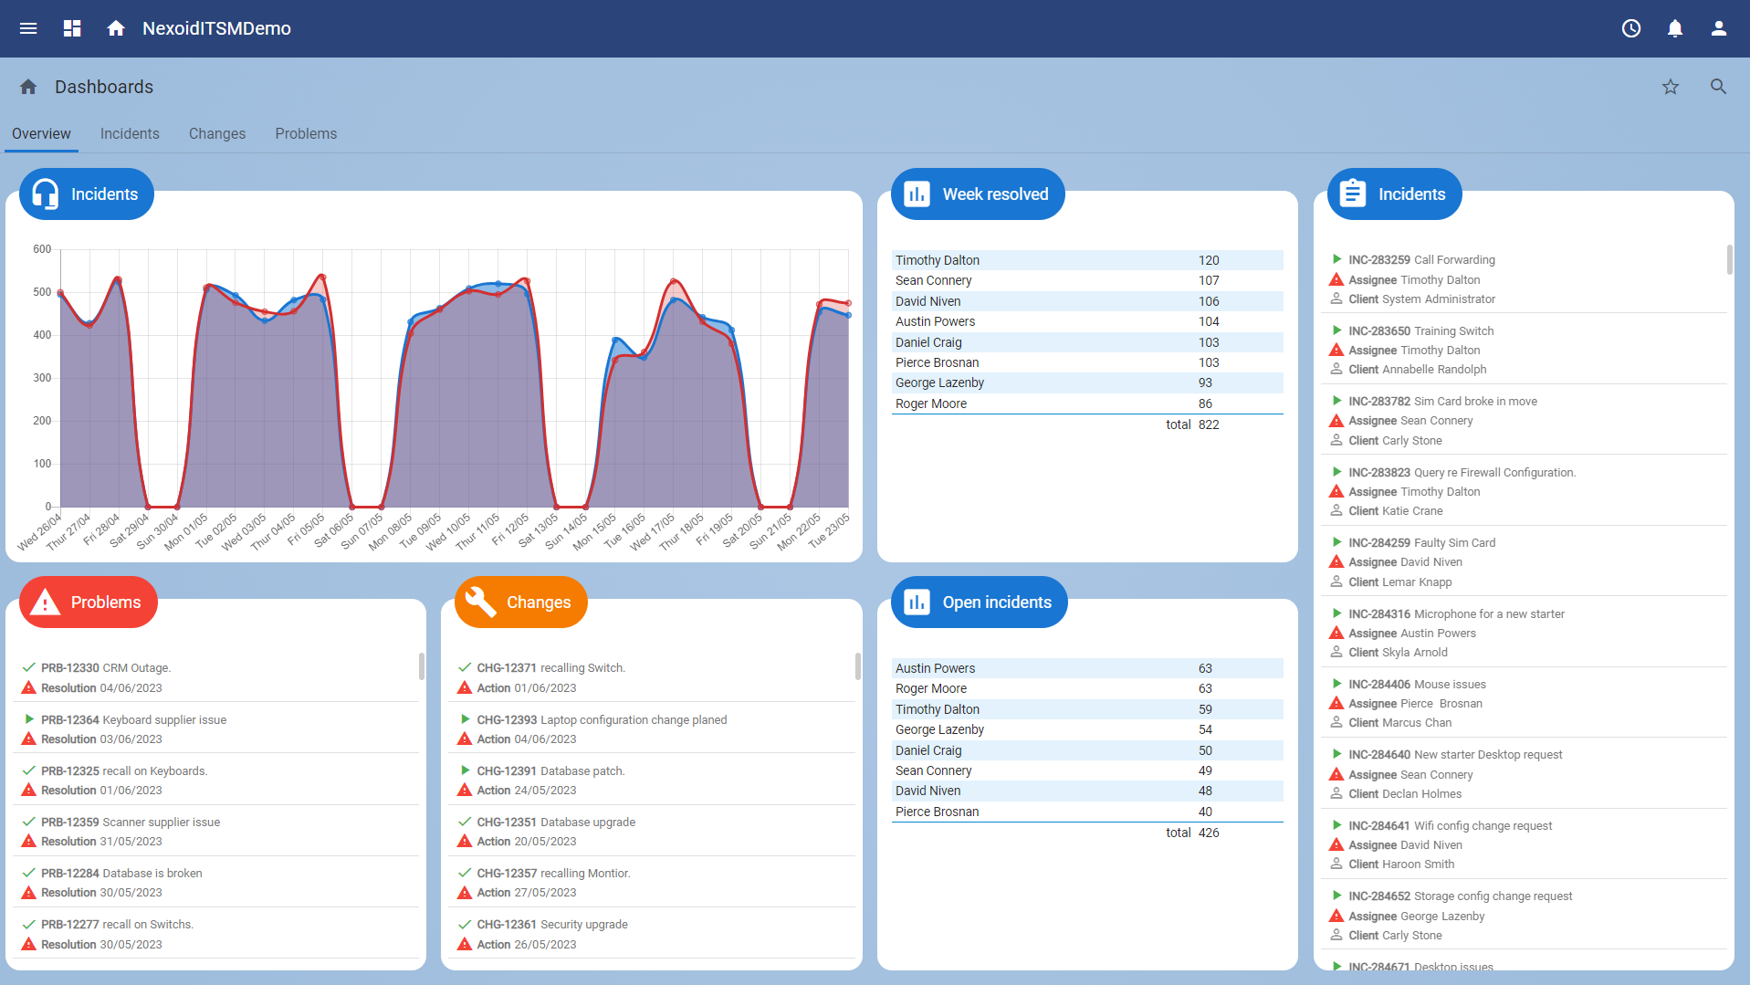1750x985 pixels.
Task: Open the search magnifier icon
Action: point(1718,87)
